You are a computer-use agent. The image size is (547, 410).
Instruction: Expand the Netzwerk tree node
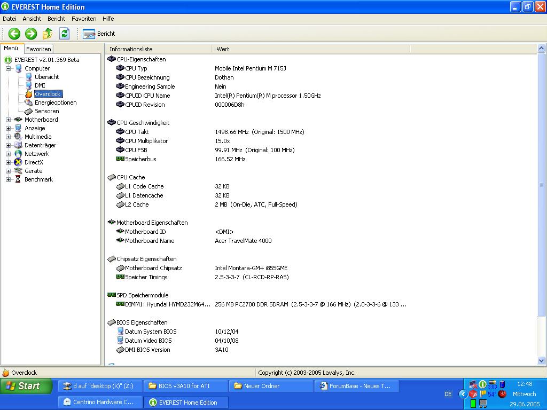click(x=9, y=154)
